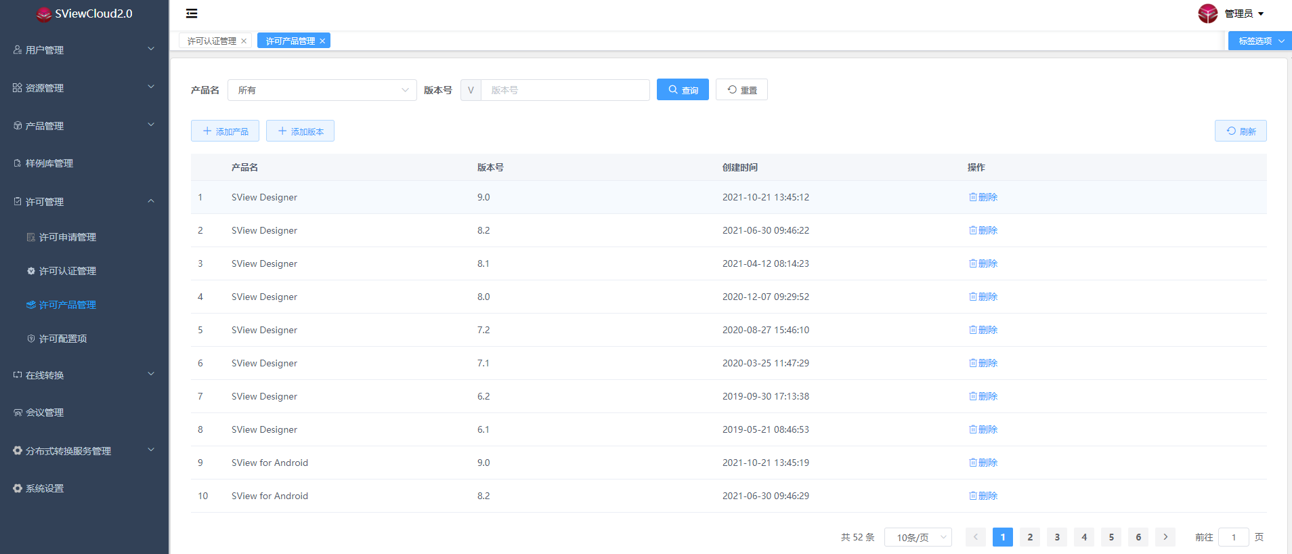Delete SView Designer version 9.0 row
Screen dimensions: 1292x554
click(x=983, y=197)
